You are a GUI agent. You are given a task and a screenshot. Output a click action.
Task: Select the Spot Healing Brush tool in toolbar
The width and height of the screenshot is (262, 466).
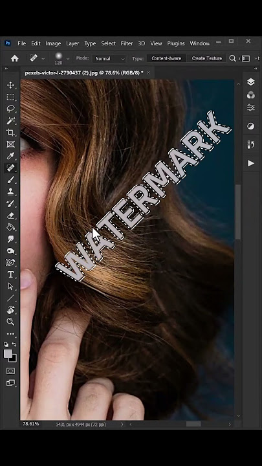pos(11,168)
